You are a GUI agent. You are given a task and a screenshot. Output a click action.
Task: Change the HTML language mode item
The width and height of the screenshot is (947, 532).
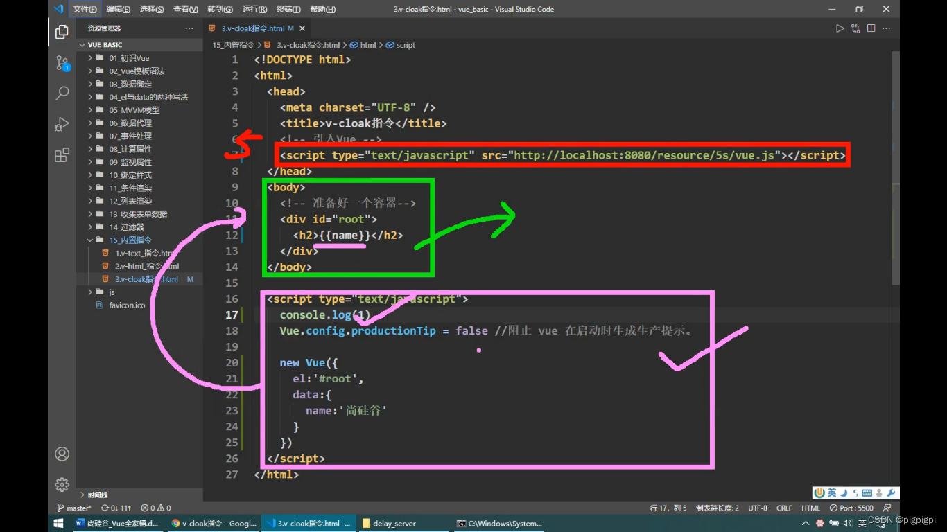(810, 508)
